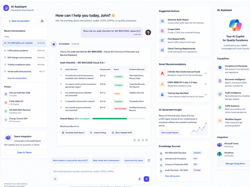The height and width of the screenshot is (187, 250).
Task: Click the microphone voice input icon
Action: click(139, 179)
